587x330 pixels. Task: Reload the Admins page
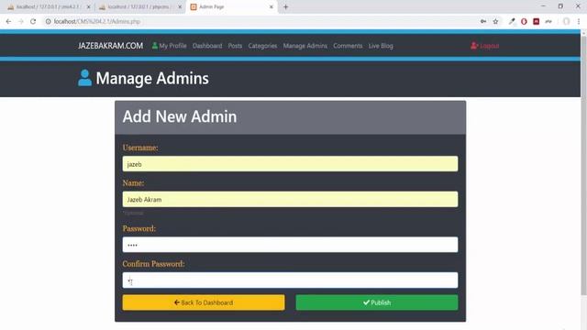tap(33, 22)
